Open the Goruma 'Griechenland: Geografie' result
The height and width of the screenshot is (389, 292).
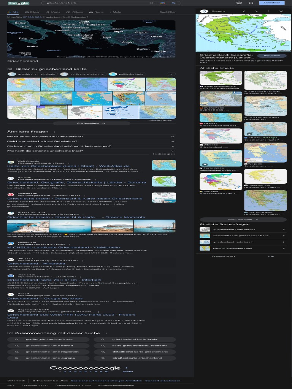coord(76,182)
